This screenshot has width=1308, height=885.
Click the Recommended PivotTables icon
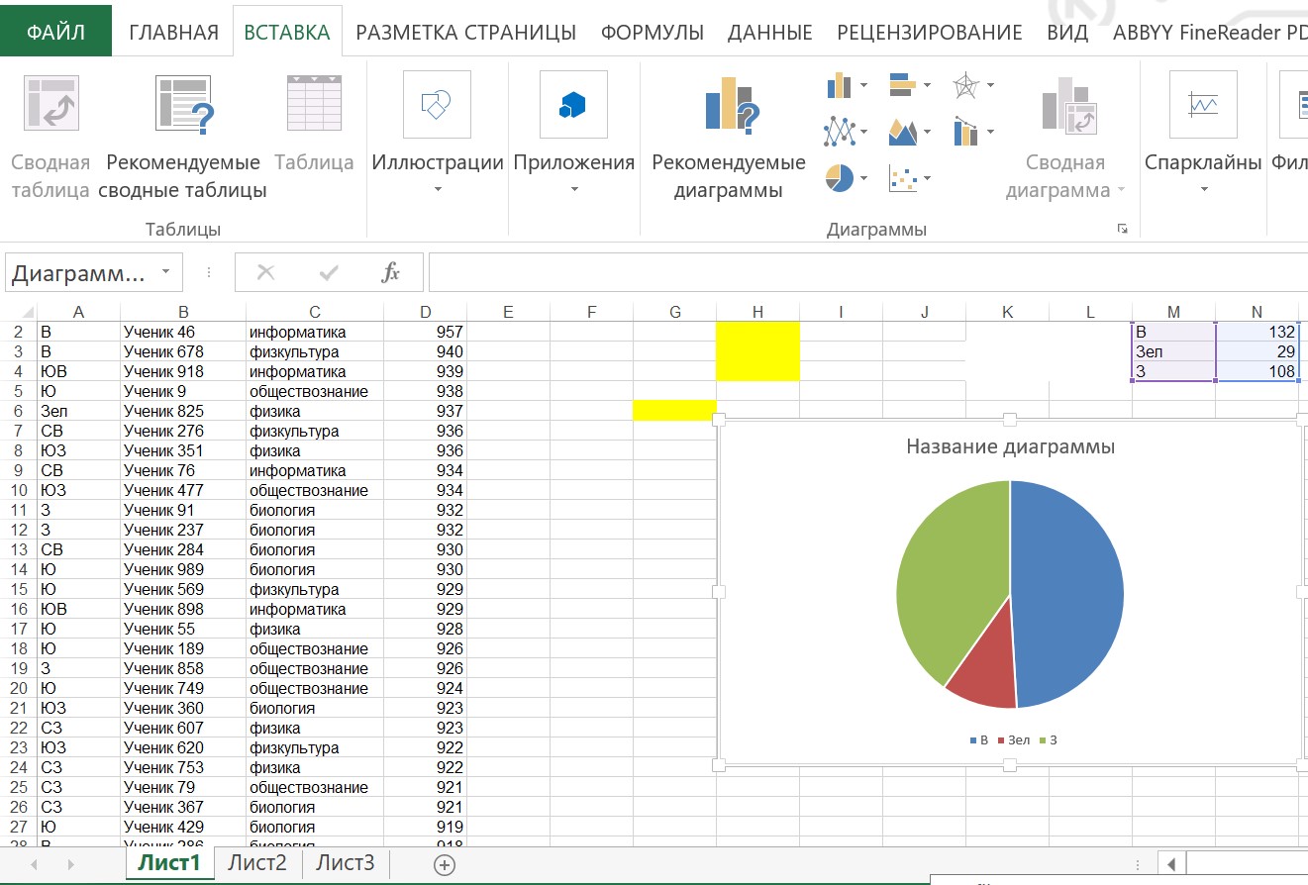(x=184, y=104)
